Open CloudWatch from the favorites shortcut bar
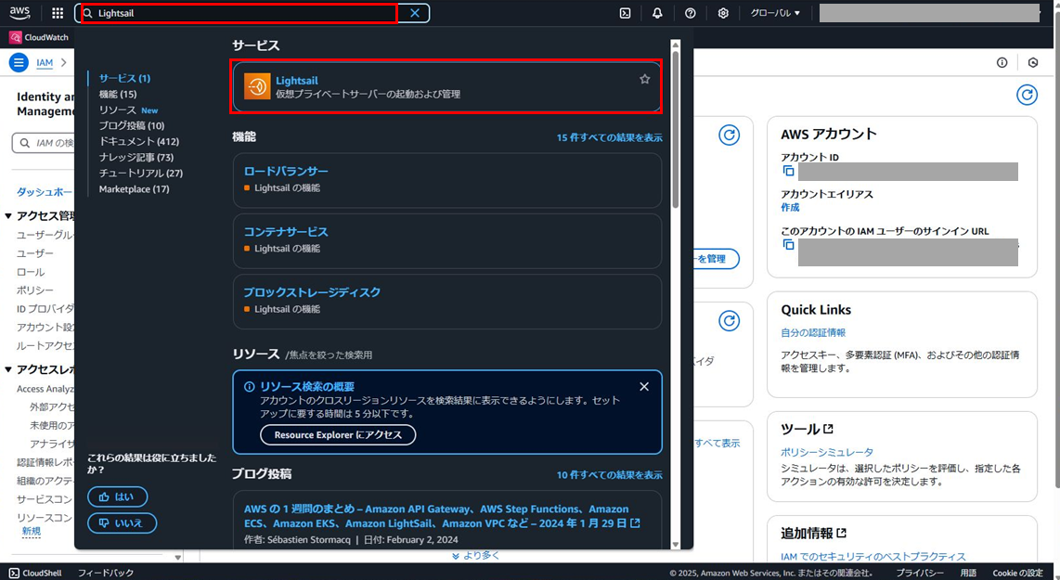 click(38, 36)
